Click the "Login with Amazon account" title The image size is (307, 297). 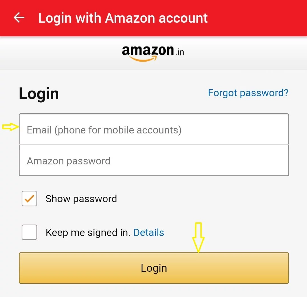(123, 18)
